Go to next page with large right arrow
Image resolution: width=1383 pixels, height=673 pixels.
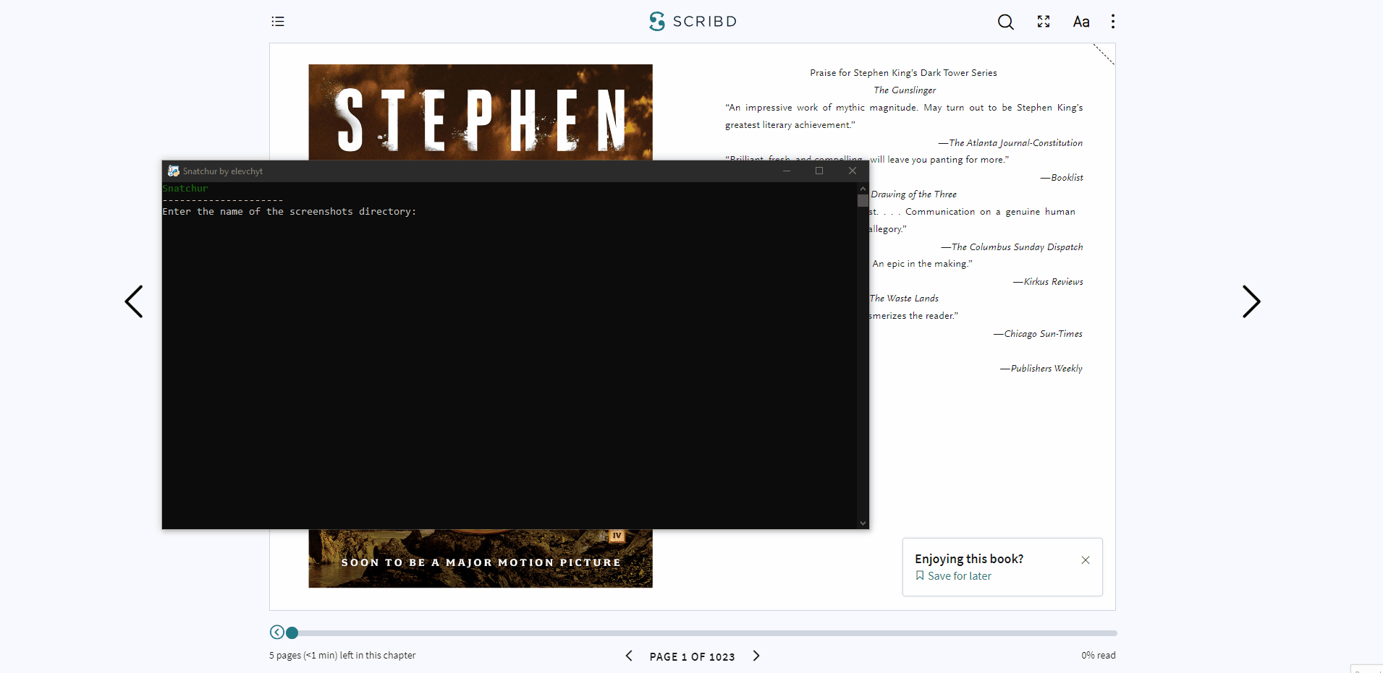[1251, 301]
